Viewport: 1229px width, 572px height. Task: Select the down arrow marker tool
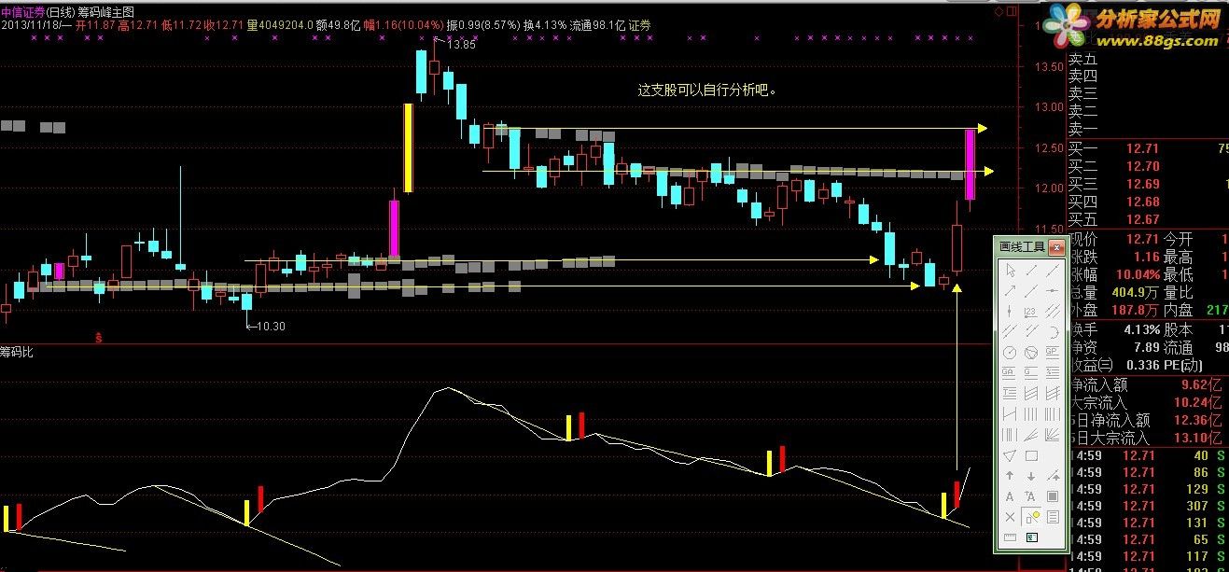1032,475
